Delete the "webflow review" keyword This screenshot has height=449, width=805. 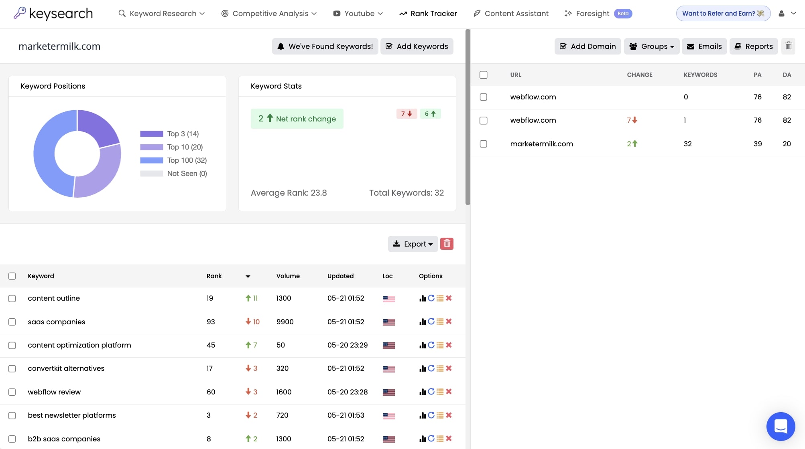[449, 392]
